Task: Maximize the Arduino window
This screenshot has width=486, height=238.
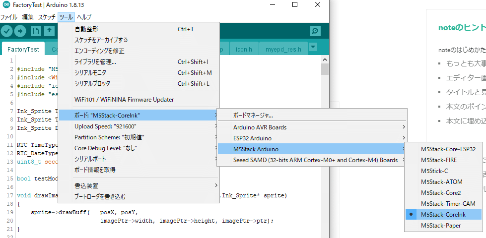Action: click(295, 5)
